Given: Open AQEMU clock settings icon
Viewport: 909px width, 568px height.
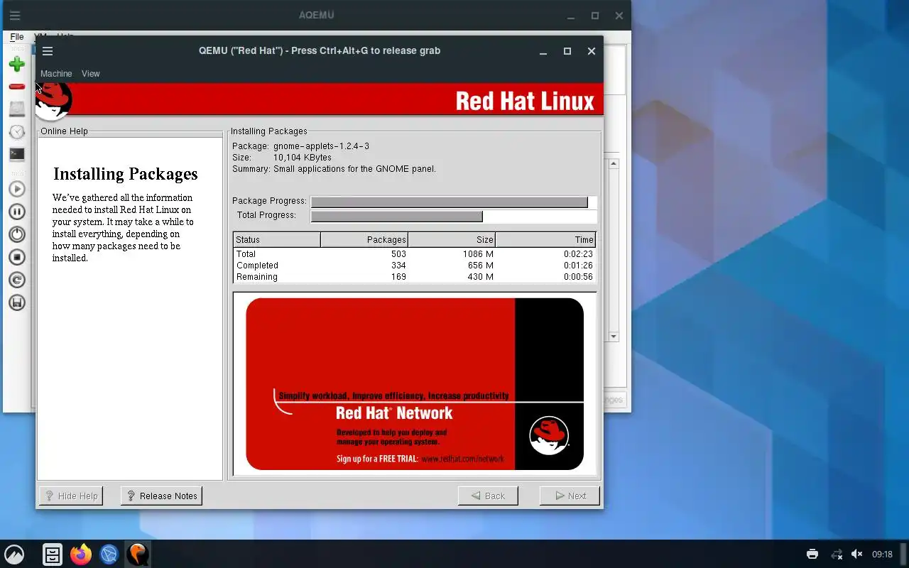Looking at the screenshot, I should pyautogui.click(x=17, y=132).
